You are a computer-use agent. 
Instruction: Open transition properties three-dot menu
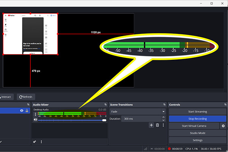coord(163,125)
